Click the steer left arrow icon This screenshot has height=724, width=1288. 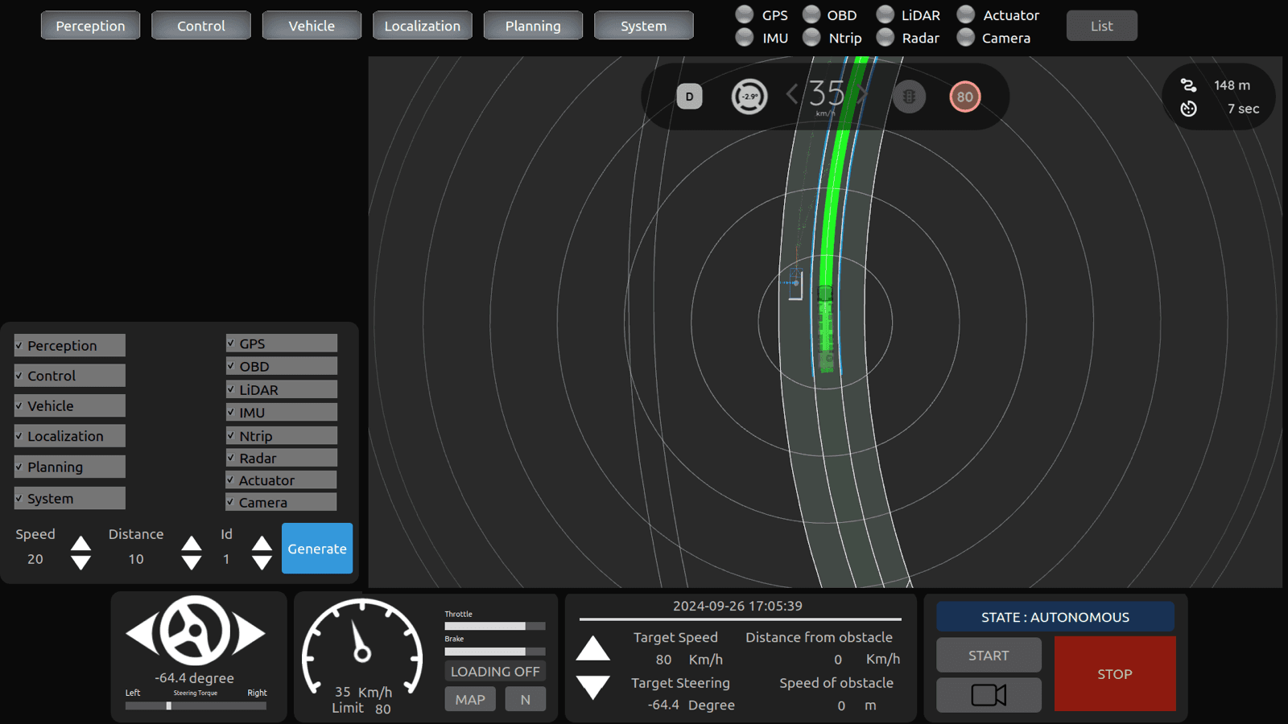pyautogui.click(x=142, y=633)
